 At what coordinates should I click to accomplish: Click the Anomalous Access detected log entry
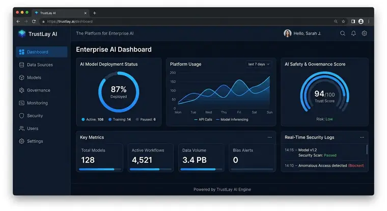pyautogui.click(x=324, y=166)
